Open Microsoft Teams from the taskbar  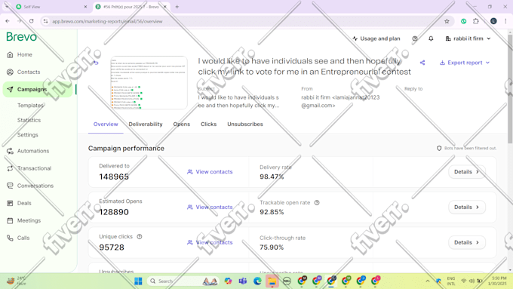pyautogui.click(x=243, y=281)
